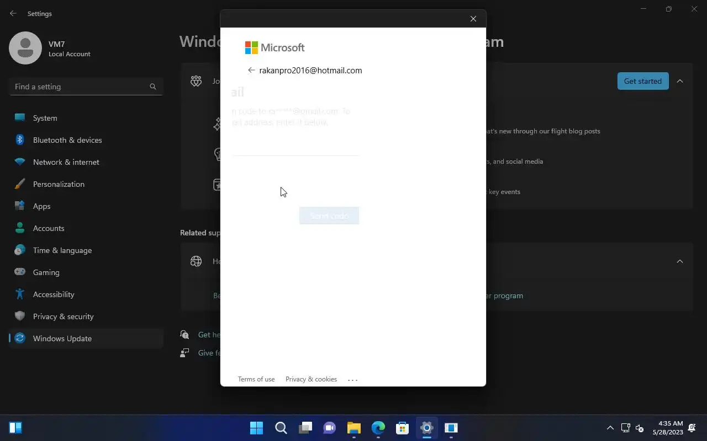Open Widgets at the taskbar's left corner

coord(15,428)
